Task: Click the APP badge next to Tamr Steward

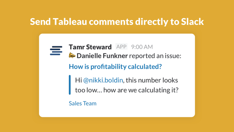Action: [121, 47]
